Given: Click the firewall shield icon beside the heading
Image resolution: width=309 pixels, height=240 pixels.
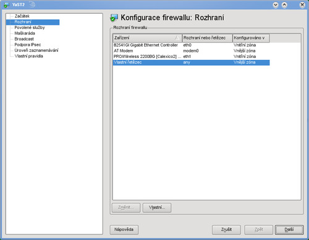Looking at the screenshot, I should pyautogui.click(x=114, y=18).
